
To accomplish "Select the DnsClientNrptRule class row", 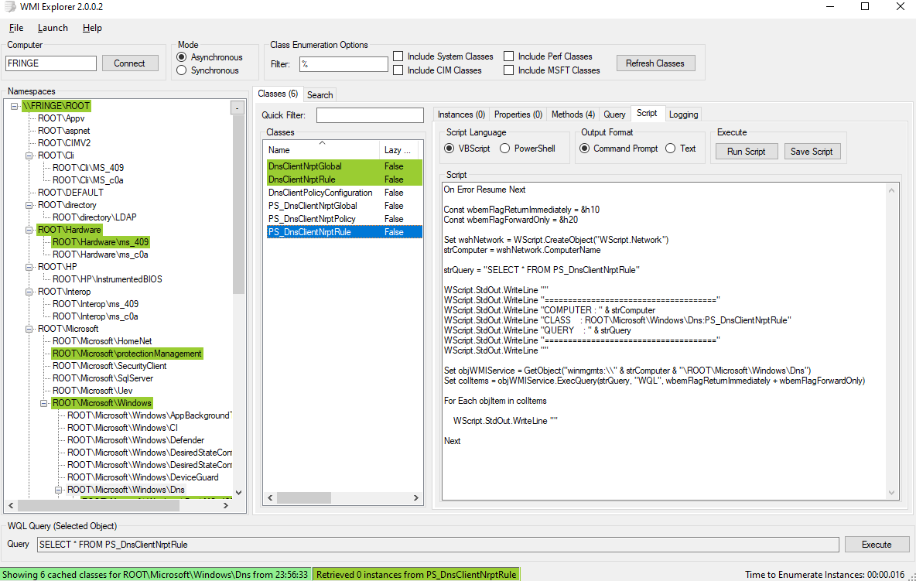I will click(x=345, y=179).
